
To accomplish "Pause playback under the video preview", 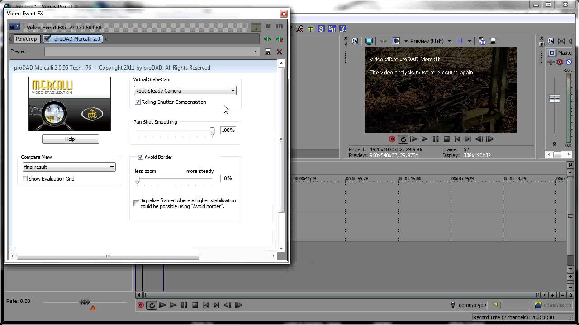I will point(436,139).
